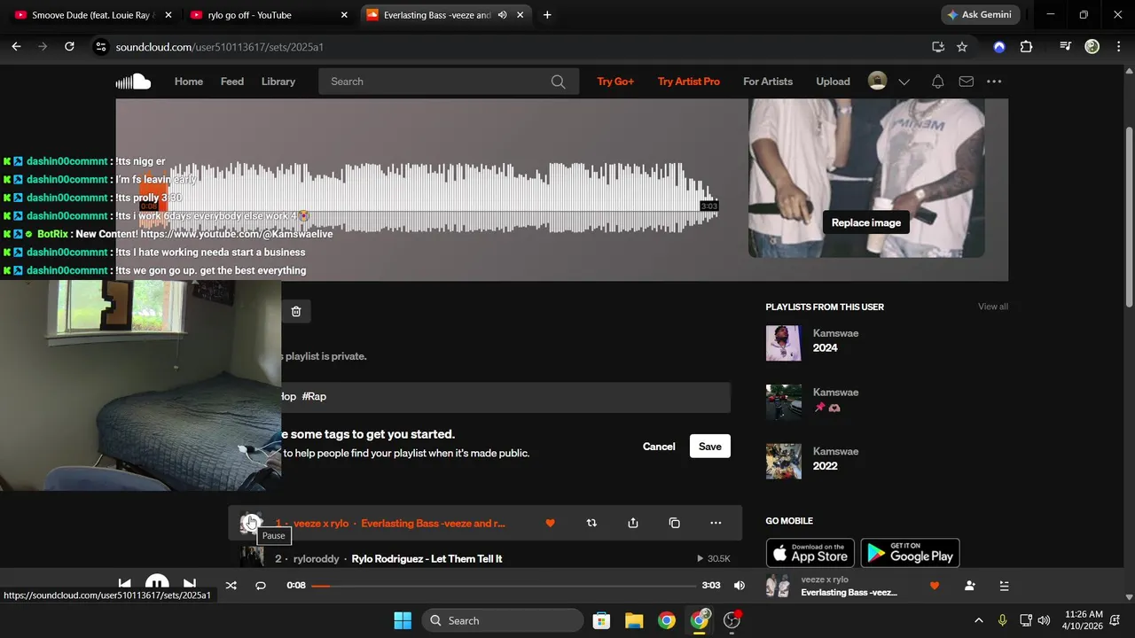Open a new browser tab
The height and width of the screenshot is (638, 1135).
[x=547, y=15]
